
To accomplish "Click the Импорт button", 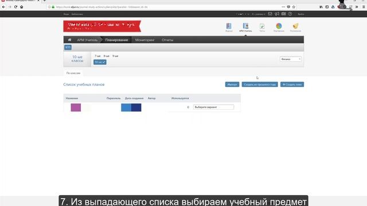I will click(x=232, y=84).
